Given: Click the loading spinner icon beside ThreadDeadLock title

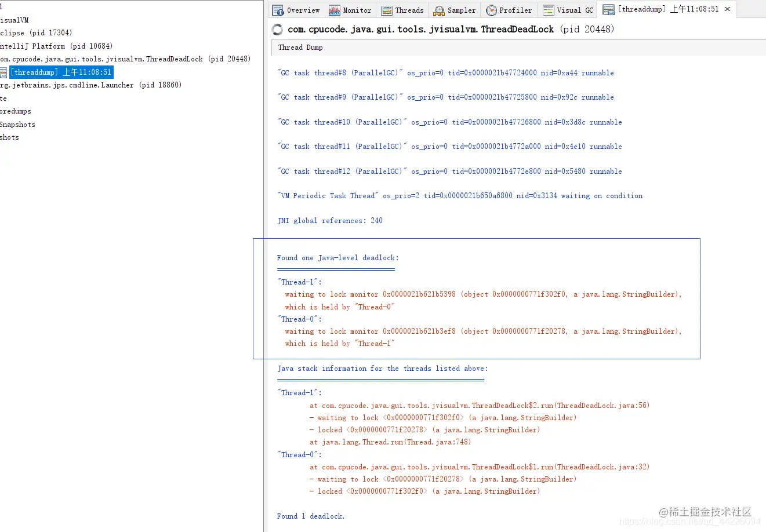Looking at the screenshot, I should (277, 30).
